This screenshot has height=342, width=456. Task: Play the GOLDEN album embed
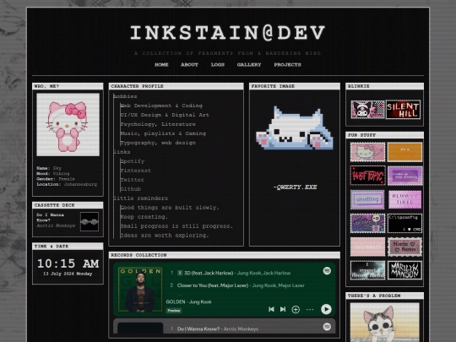pos(326,309)
